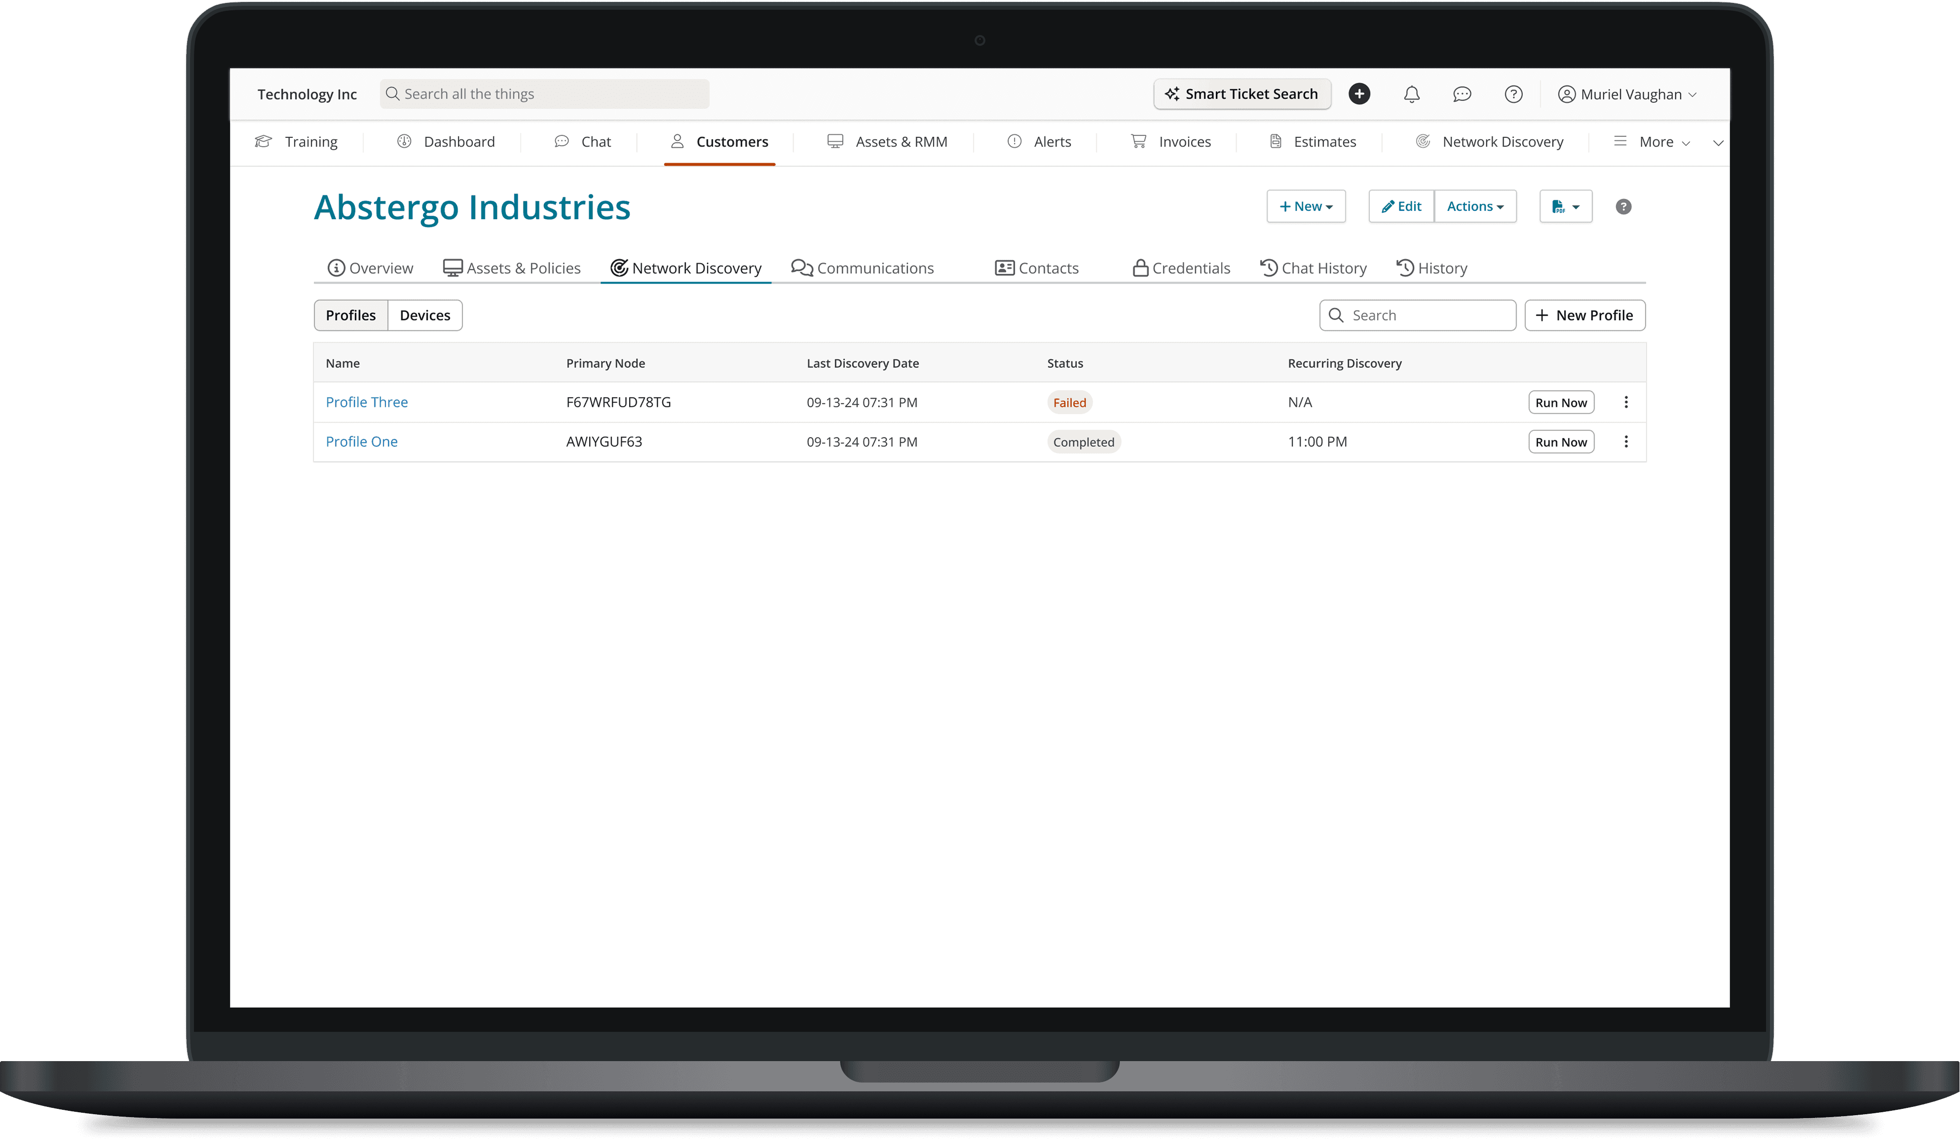This screenshot has height=1141, width=1960.
Task: Open kebab menu for Profile One
Action: (1626, 442)
